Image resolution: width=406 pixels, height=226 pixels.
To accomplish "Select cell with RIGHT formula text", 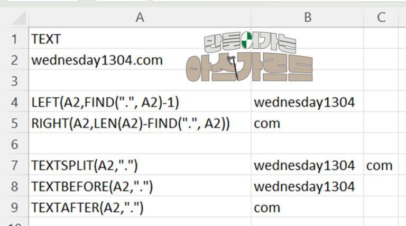I will coord(140,123).
